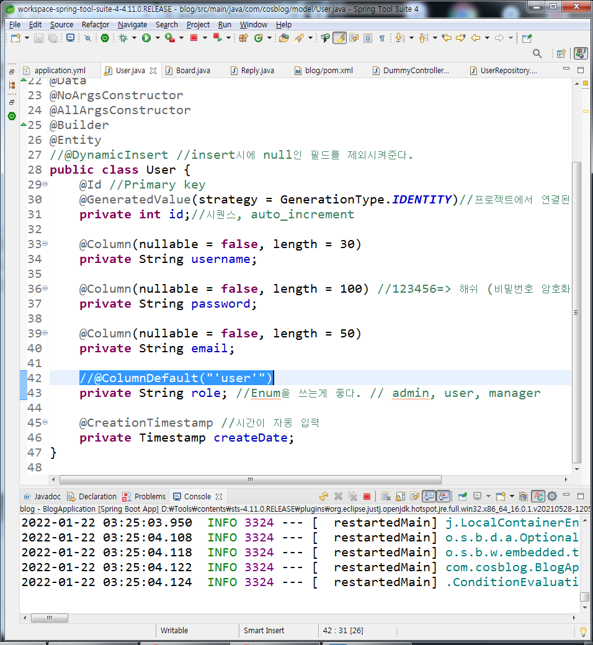The image size is (593, 645).
Task: Minimize the Console view panel
Action: click(566, 495)
